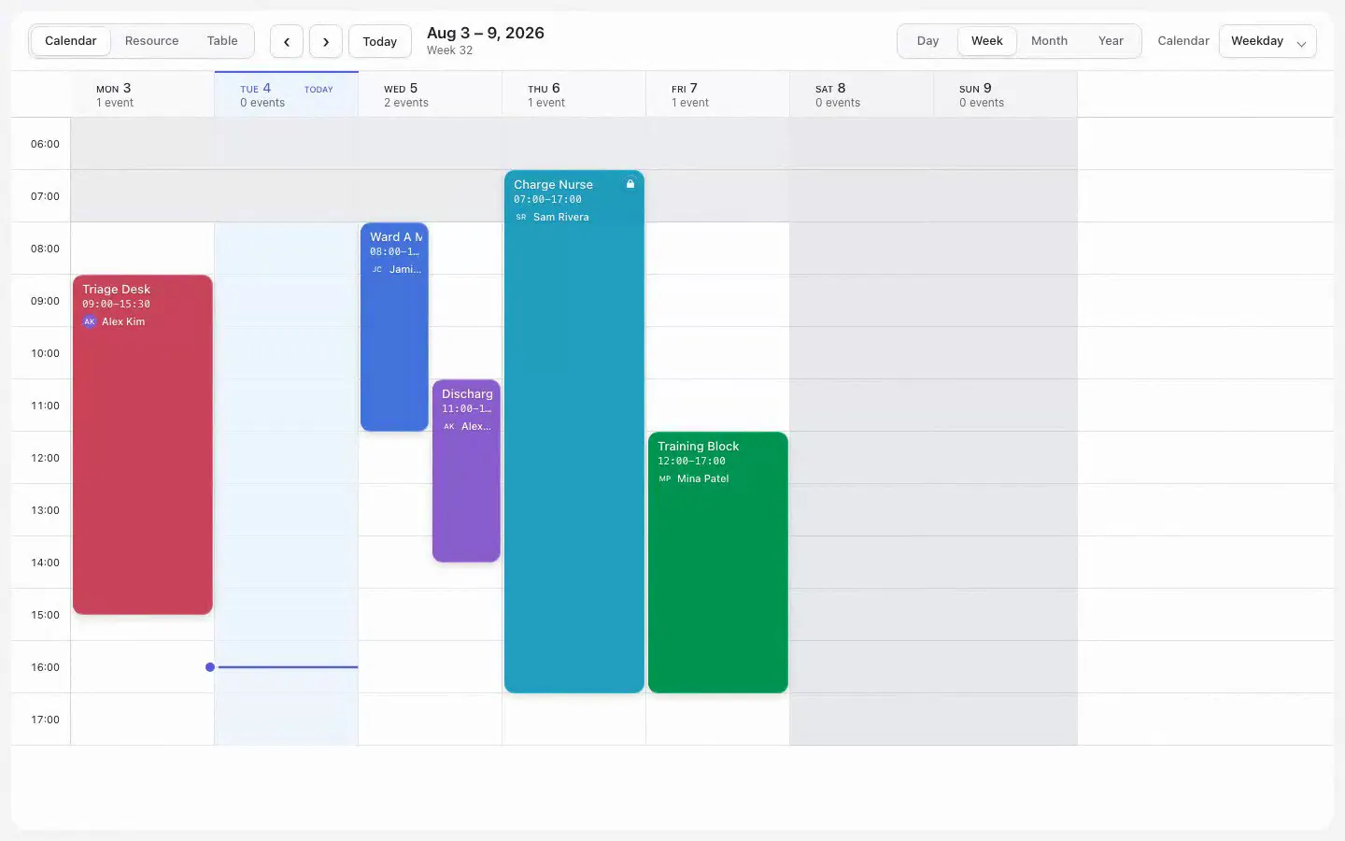This screenshot has width=1345, height=841.
Task: Click the SUN 9 day header
Action: point(1006,94)
